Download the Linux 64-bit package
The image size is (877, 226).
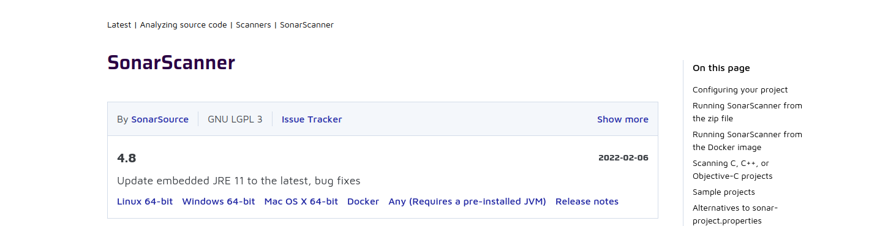pos(145,202)
